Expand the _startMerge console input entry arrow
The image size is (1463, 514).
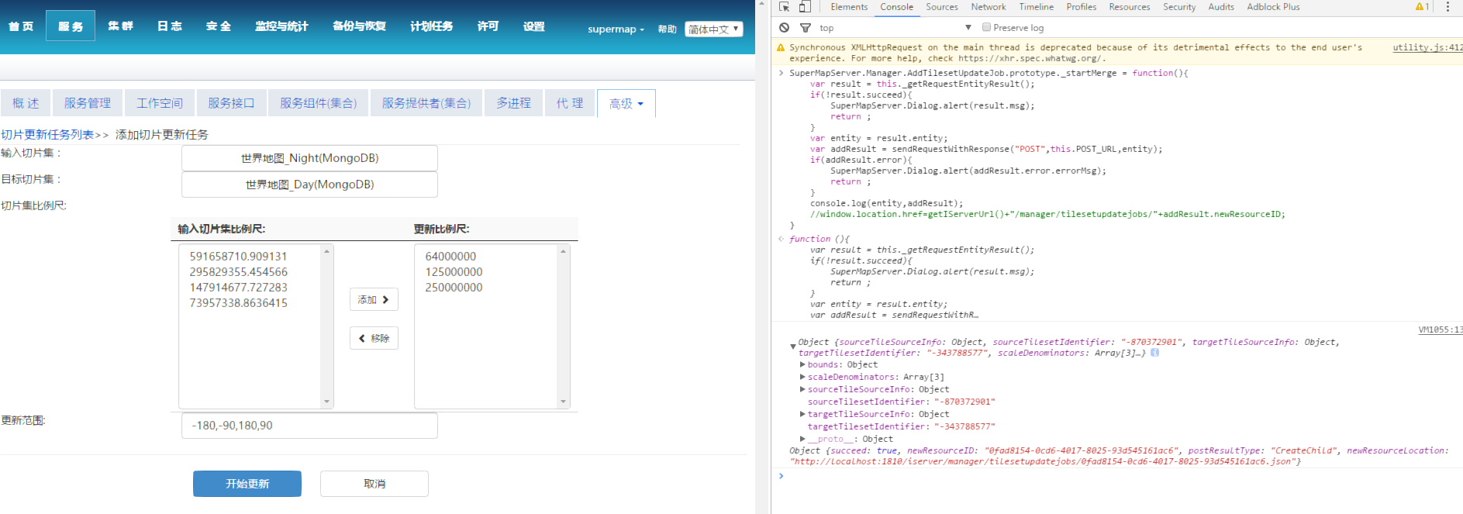(781, 73)
